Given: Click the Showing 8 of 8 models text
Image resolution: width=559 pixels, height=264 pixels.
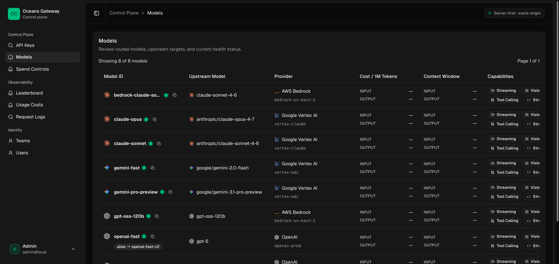Looking at the screenshot, I should 123,61.
